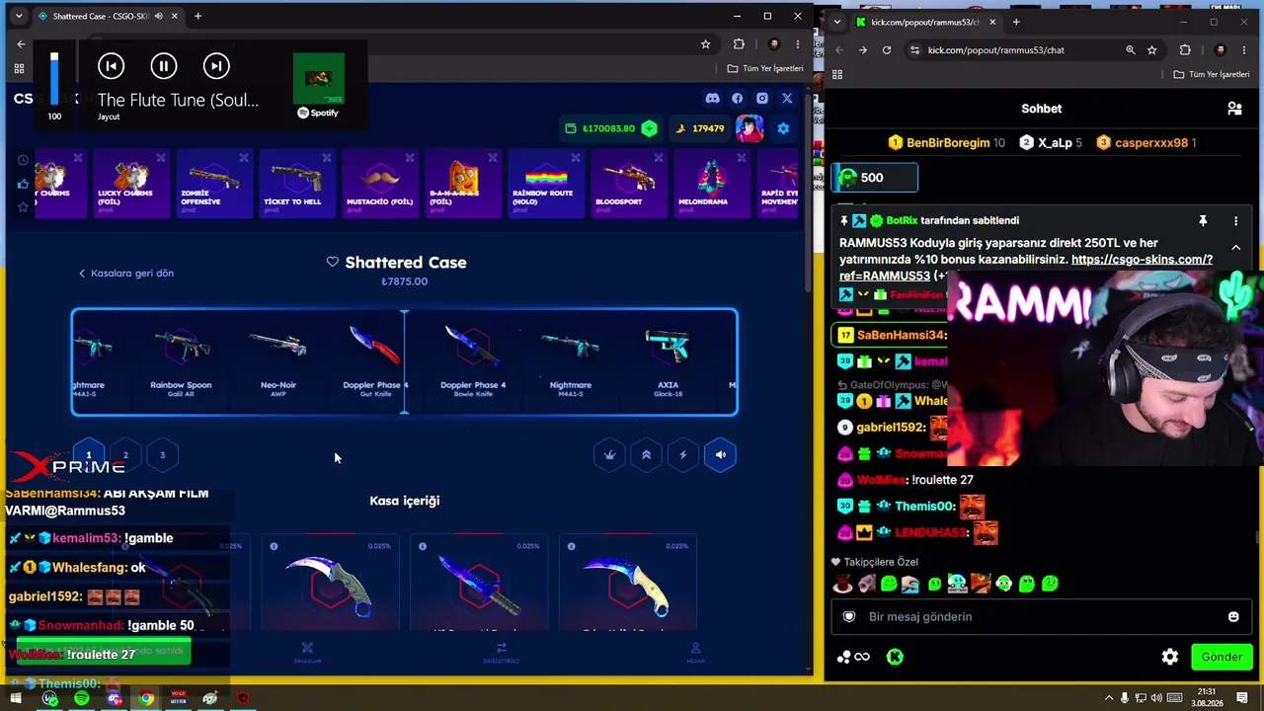This screenshot has height=711, width=1264.
Task: Open tab search dropdown in CSGO-Skins window
Action: (x=18, y=16)
